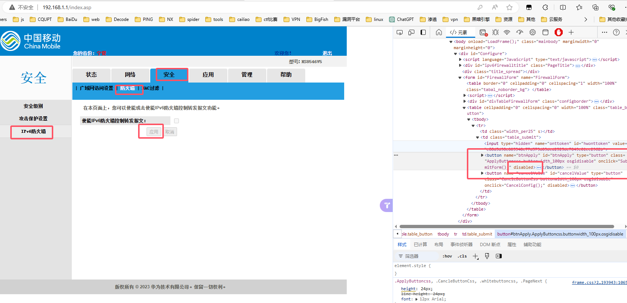Collapse the tbody element node
627x303 pixels.
[x=469, y=120]
